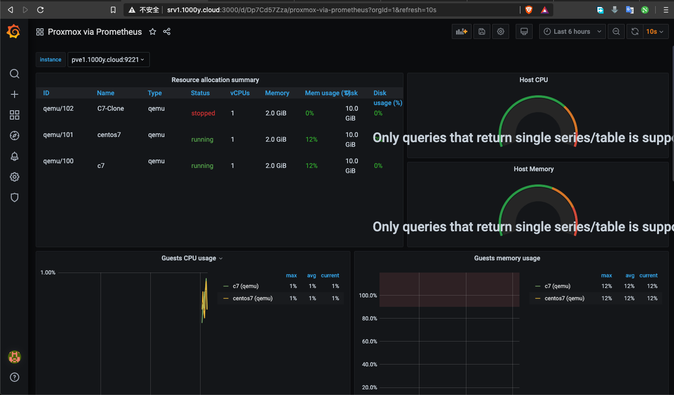Viewport: 674px width, 395px height.
Task: Open the Alerting bell icon
Action: (x=15, y=156)
